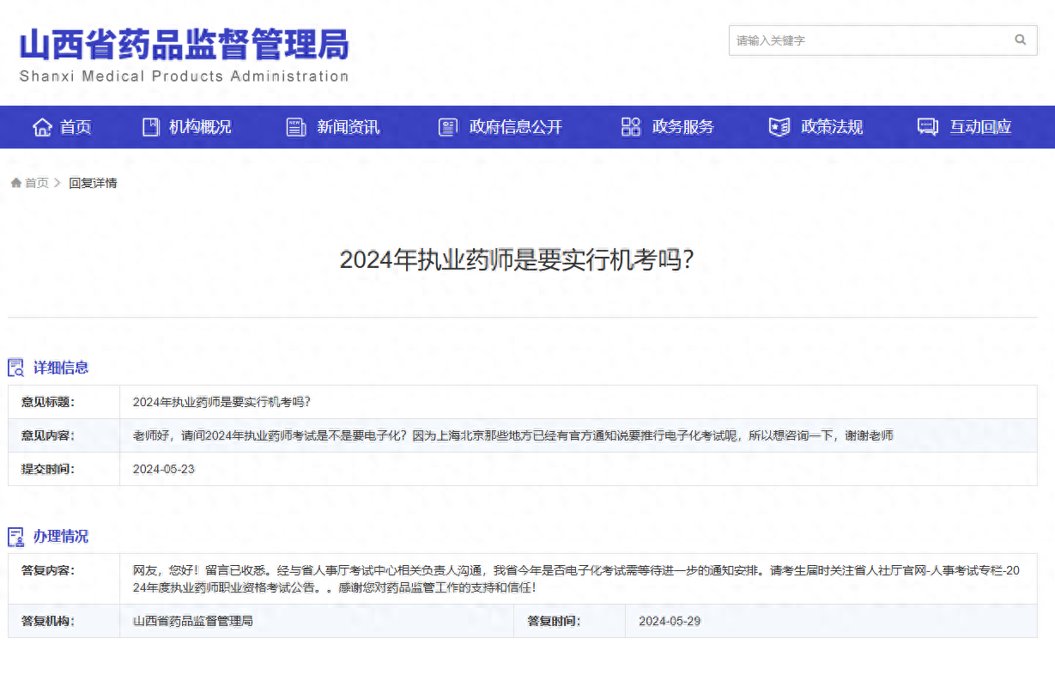The width and height of the screenshot is (1055, 681).
Task: Click the 新闻资讯 newspaper icon
Action: click(296, 127)
